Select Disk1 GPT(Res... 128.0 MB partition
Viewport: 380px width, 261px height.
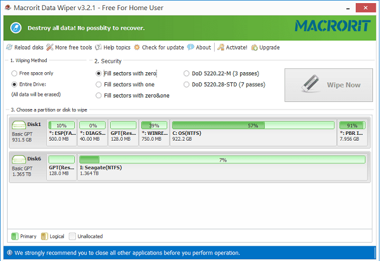coord(123,133)
